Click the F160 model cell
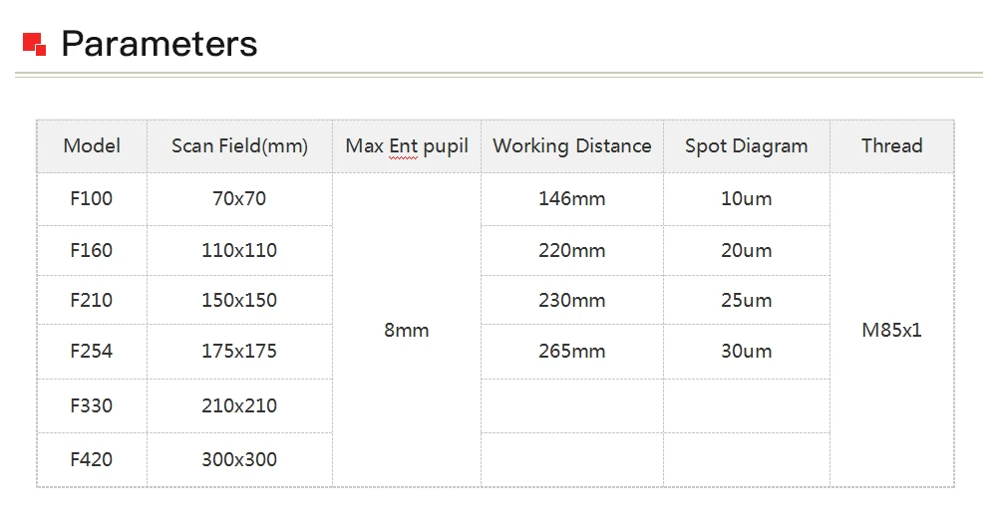The width and height of the screenshot is (997, 520). click(x=92, y=250)
